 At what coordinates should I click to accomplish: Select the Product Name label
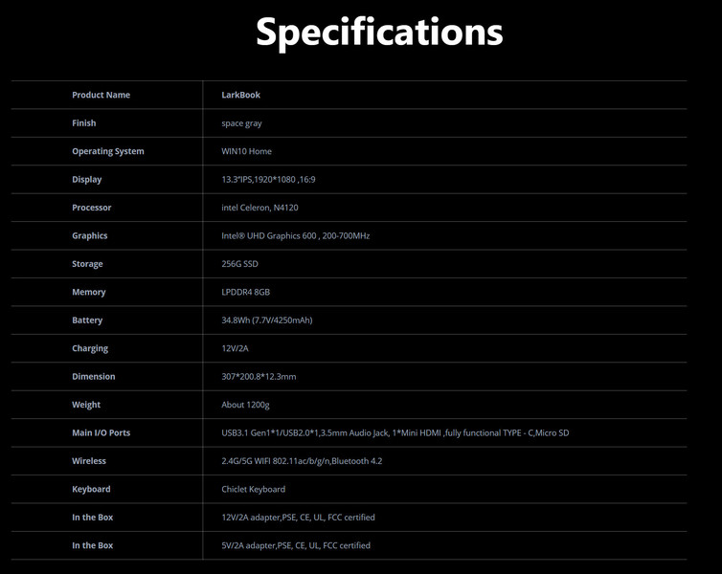click(x=101, y=95)
